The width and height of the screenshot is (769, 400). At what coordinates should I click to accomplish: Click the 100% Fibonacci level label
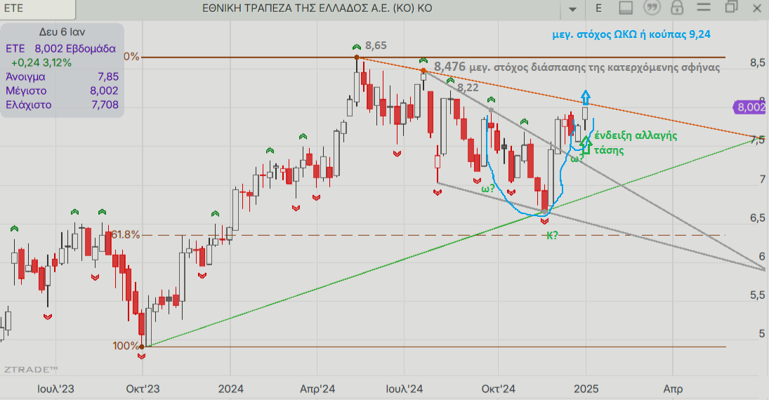coord(126,345)
